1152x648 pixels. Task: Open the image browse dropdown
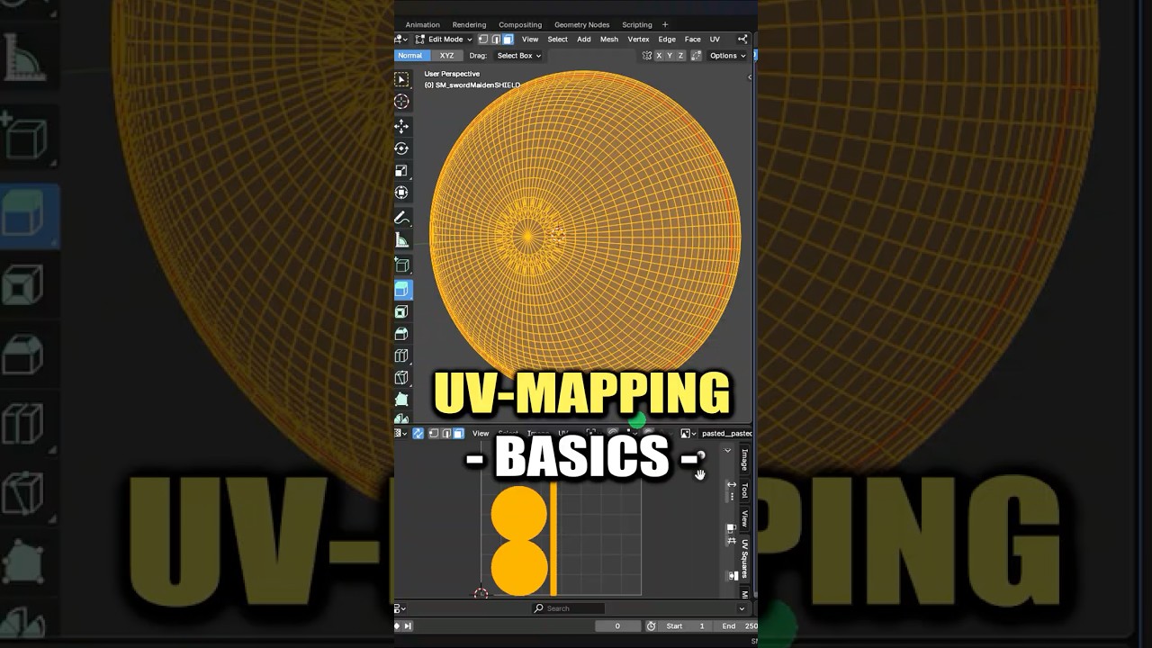(x=688, y=434)
